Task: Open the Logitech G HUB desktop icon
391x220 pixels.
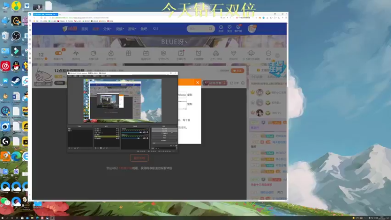Action: (x=5, y=141)
